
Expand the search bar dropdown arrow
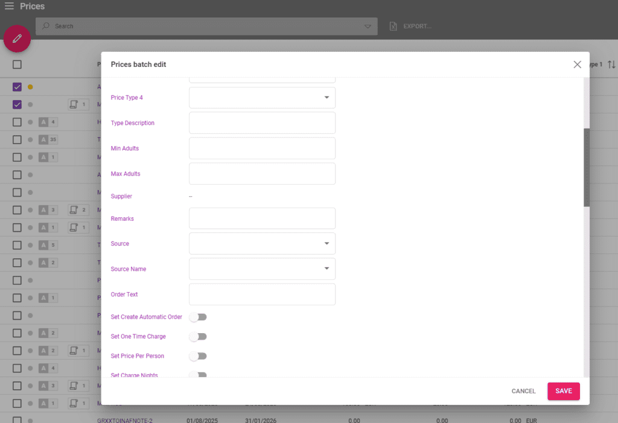(368, 27)
